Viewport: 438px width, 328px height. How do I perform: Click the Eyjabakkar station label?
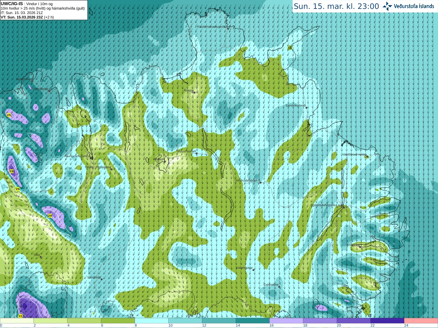pos(271,285)
